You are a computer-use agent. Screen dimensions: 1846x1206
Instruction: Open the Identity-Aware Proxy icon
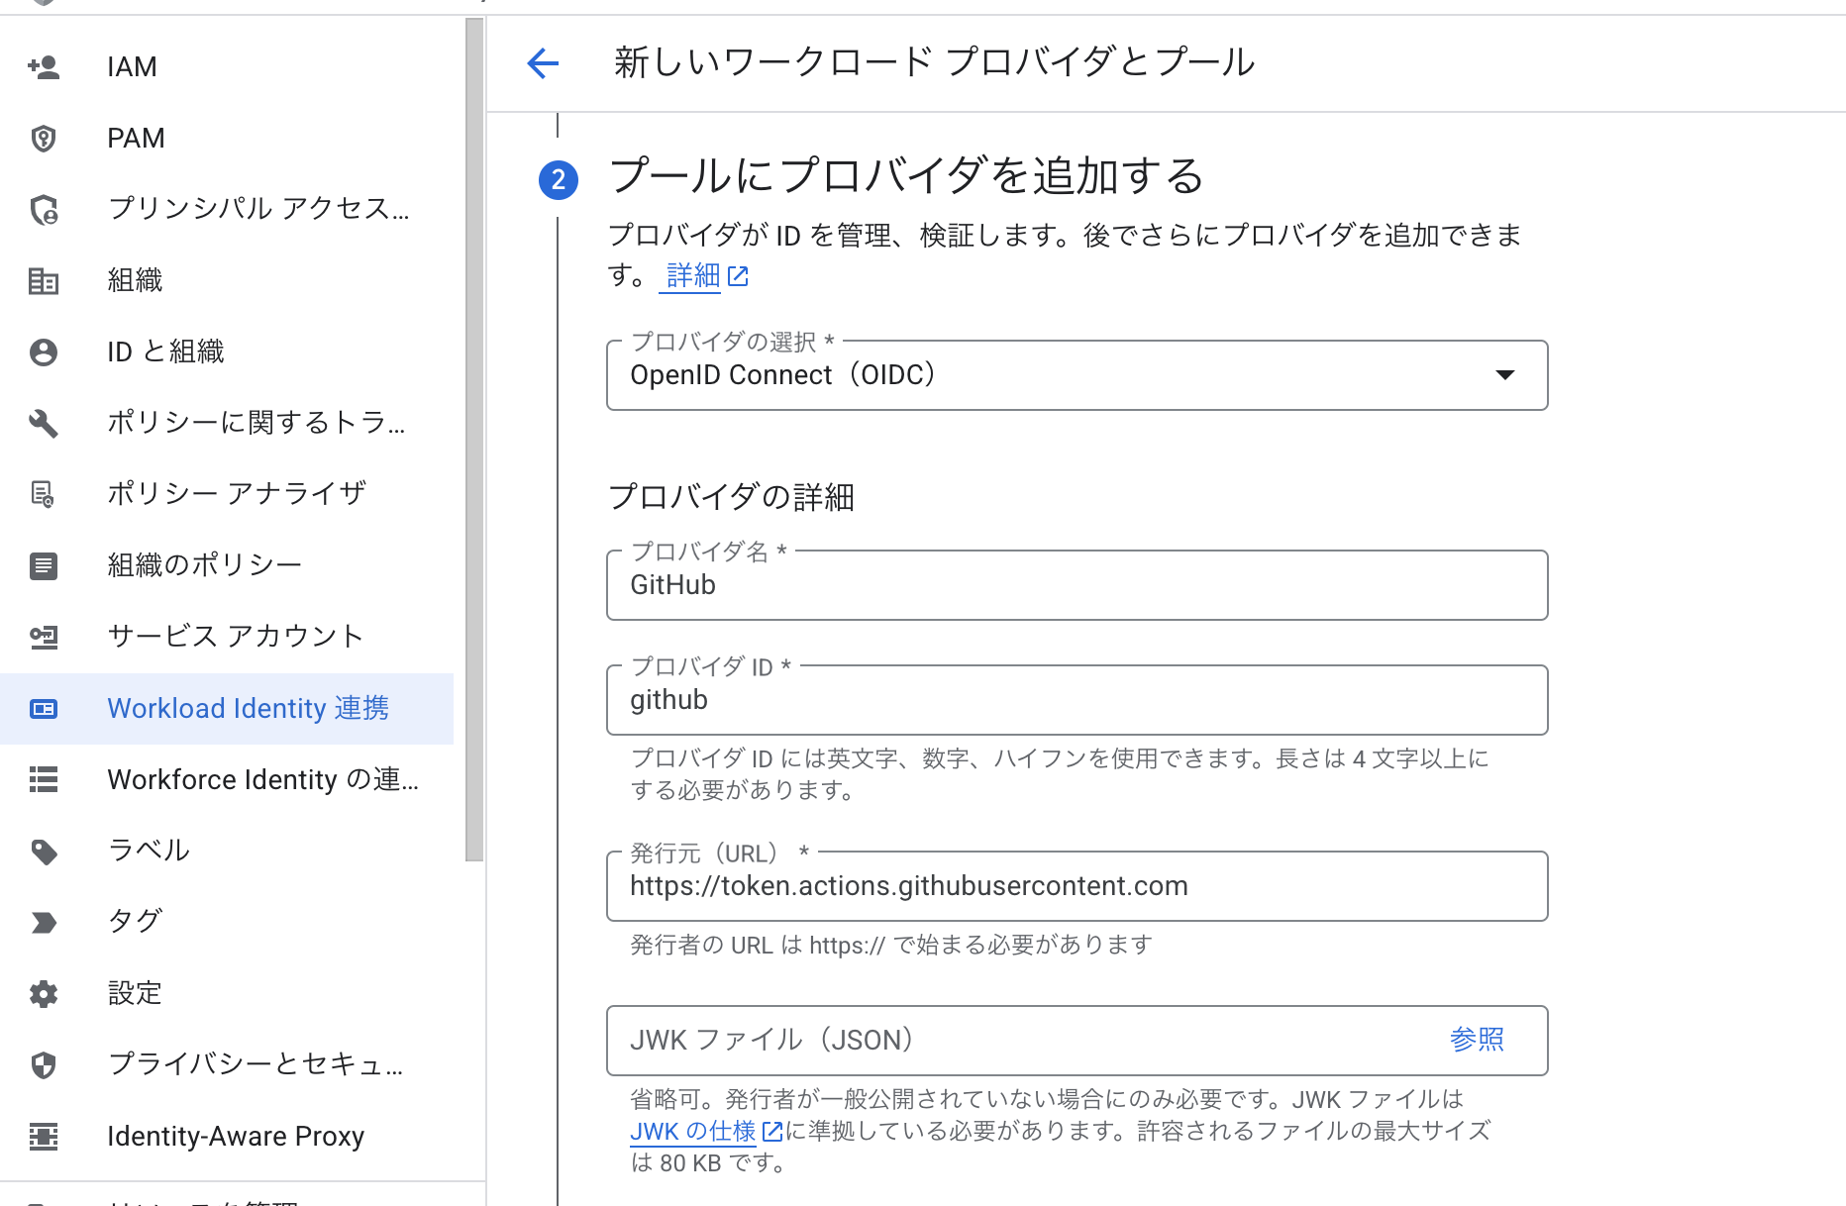44,1136
